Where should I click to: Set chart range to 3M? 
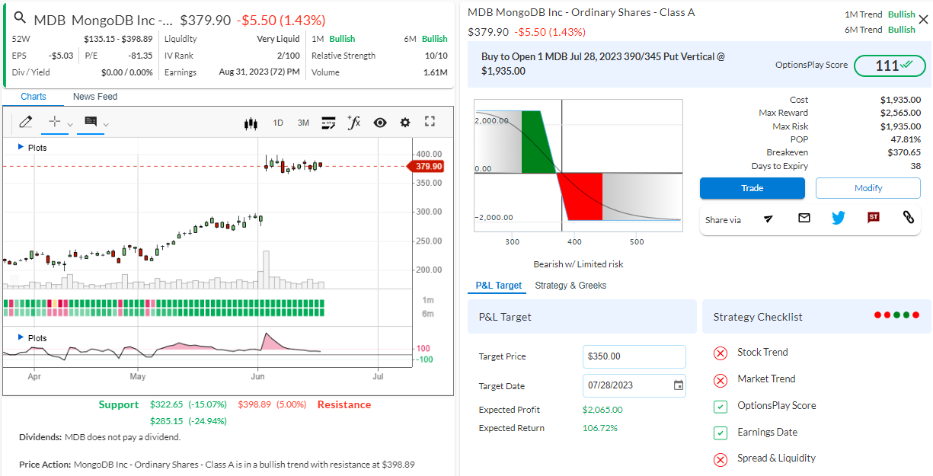[303, 123]
